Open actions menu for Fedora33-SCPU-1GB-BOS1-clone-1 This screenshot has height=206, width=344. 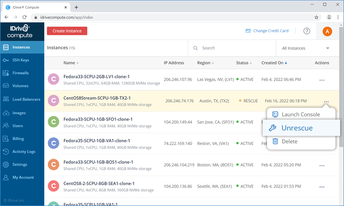(322, 166)
